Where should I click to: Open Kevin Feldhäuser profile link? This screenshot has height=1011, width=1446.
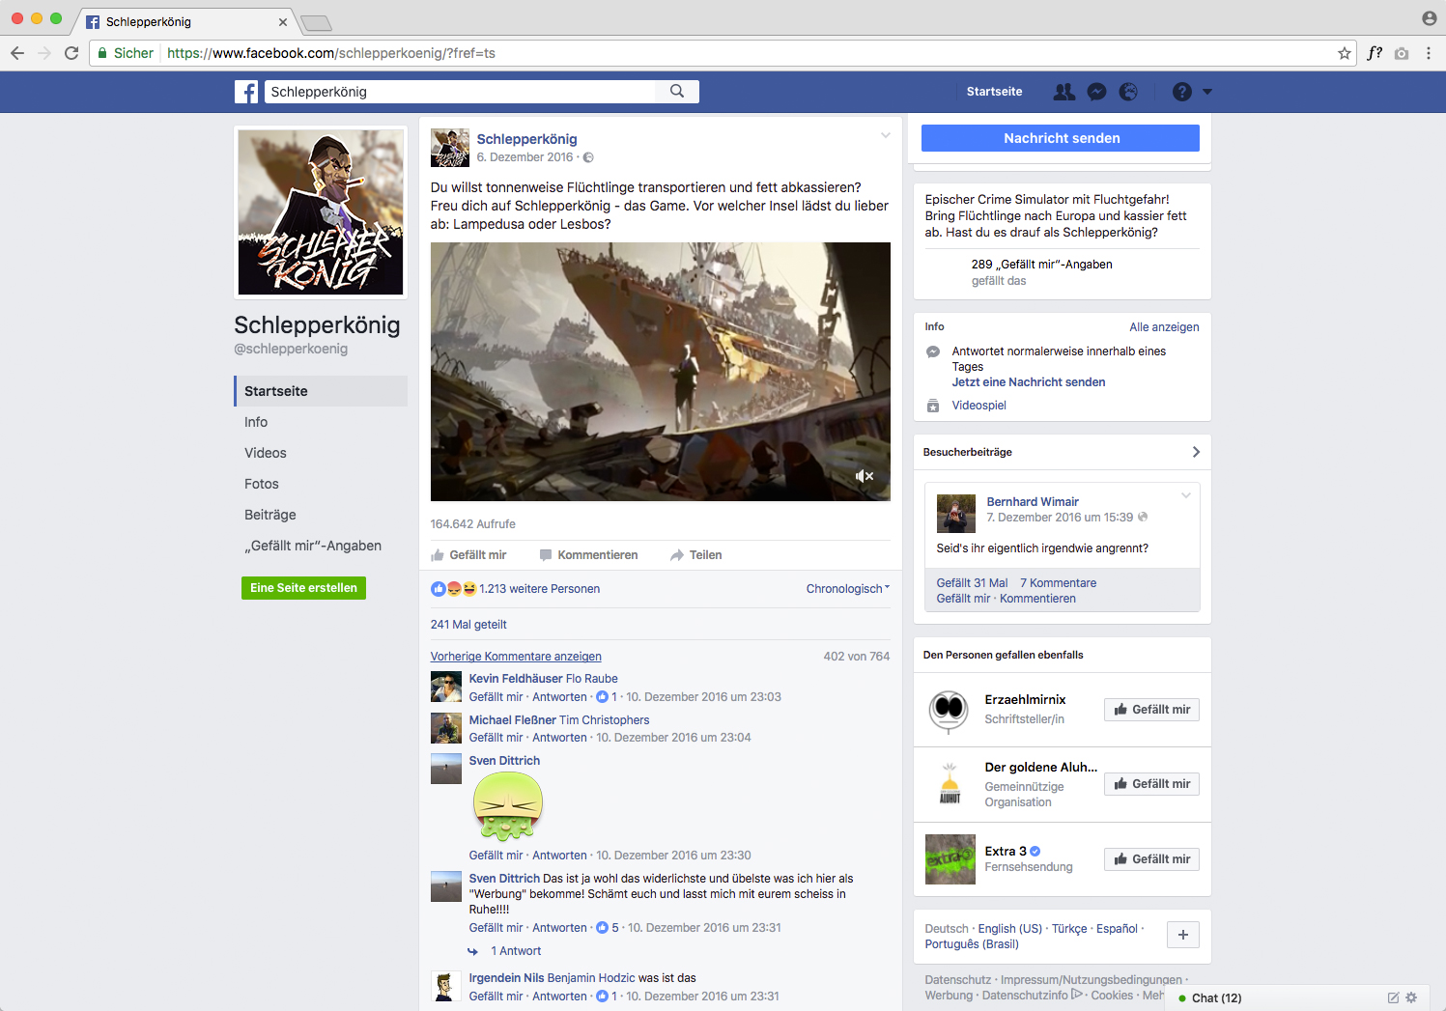pos(516,679)
